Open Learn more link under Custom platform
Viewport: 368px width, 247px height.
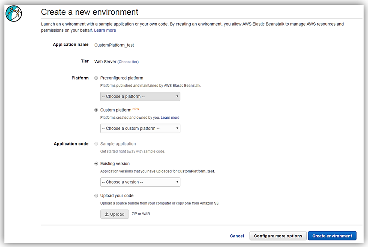pyautogui.click(x=170, y=118)
